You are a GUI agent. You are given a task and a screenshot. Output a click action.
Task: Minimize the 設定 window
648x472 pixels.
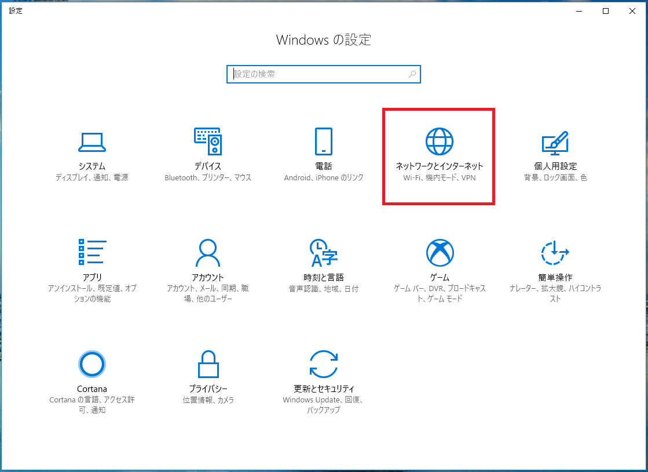click(x=579, y=11)
